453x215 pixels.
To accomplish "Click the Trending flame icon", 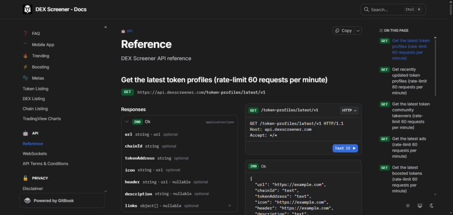I will point(25,55).
